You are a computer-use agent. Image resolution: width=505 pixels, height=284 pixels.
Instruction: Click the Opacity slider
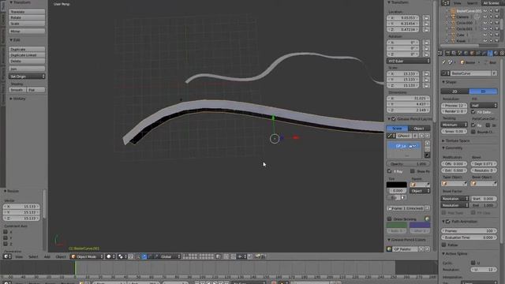408,164
